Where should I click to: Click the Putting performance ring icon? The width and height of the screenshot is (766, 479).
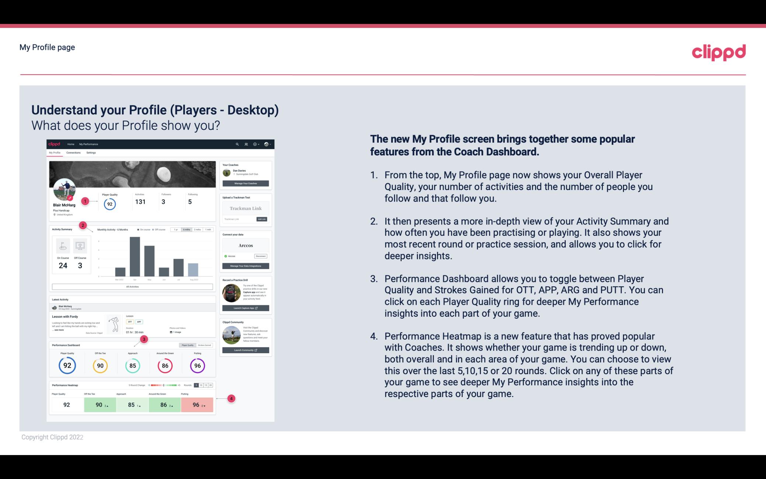tap(197, 365)
